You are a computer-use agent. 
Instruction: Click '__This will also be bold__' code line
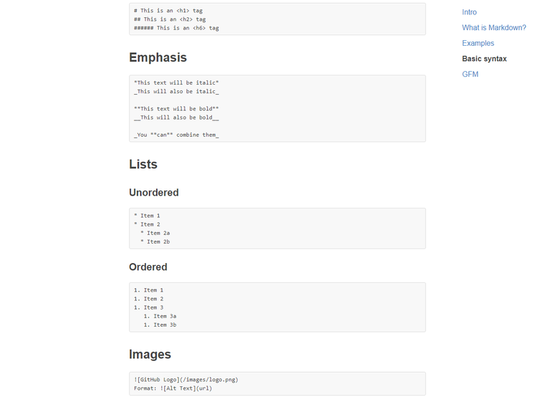176,118
